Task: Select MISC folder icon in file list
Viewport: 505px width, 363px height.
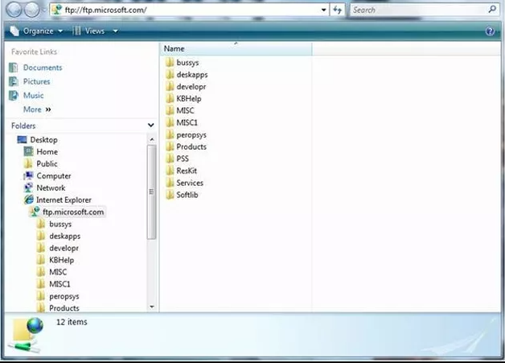Action: click(x=170, y=110)
